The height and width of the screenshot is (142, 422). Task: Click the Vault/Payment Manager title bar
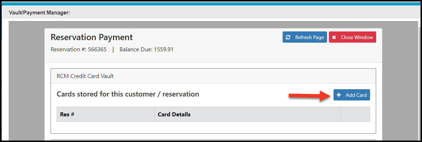click(x=211, y=13)
